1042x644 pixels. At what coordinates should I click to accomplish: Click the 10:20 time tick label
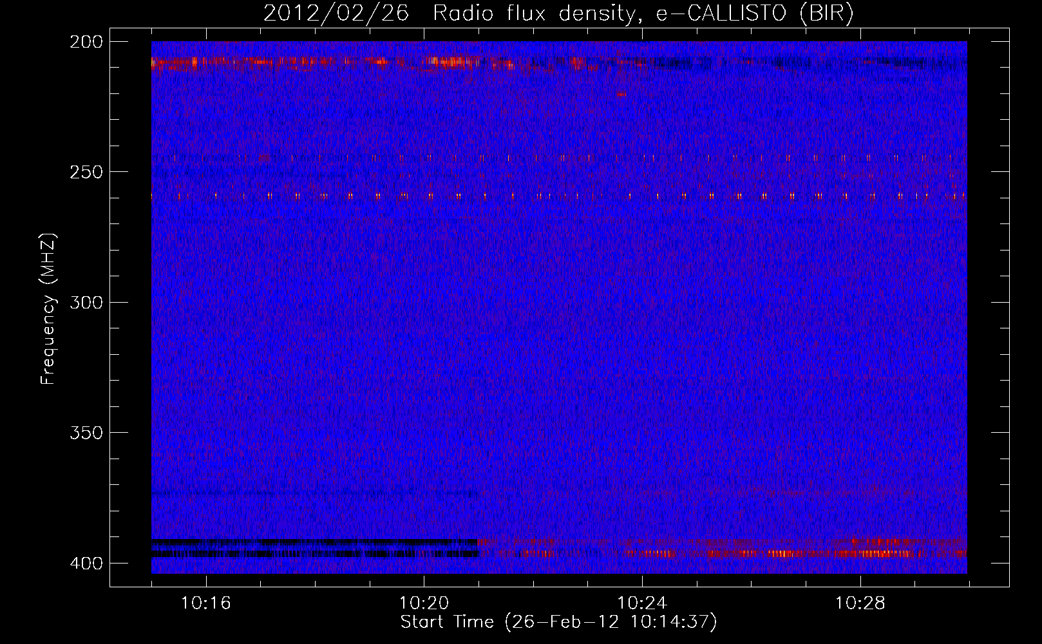(x=424, y=603)
